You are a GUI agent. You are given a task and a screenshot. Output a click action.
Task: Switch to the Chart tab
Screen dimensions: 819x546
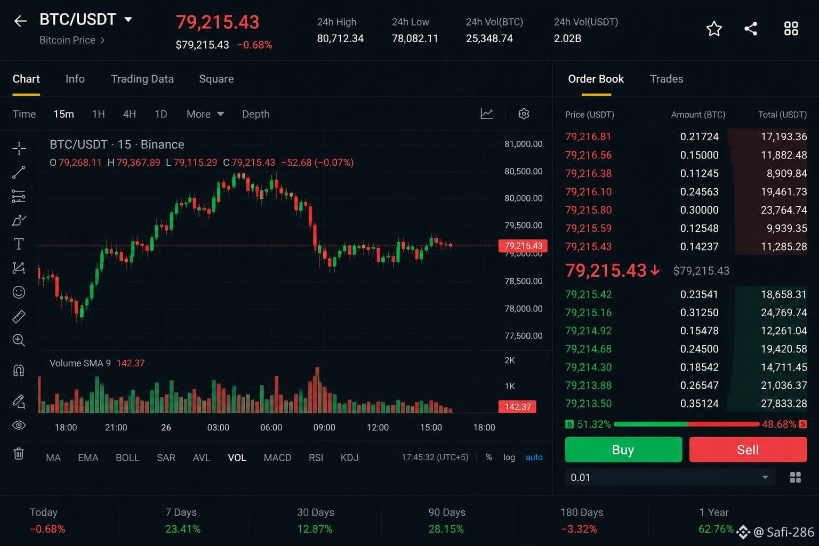click(x=26, y=79)
